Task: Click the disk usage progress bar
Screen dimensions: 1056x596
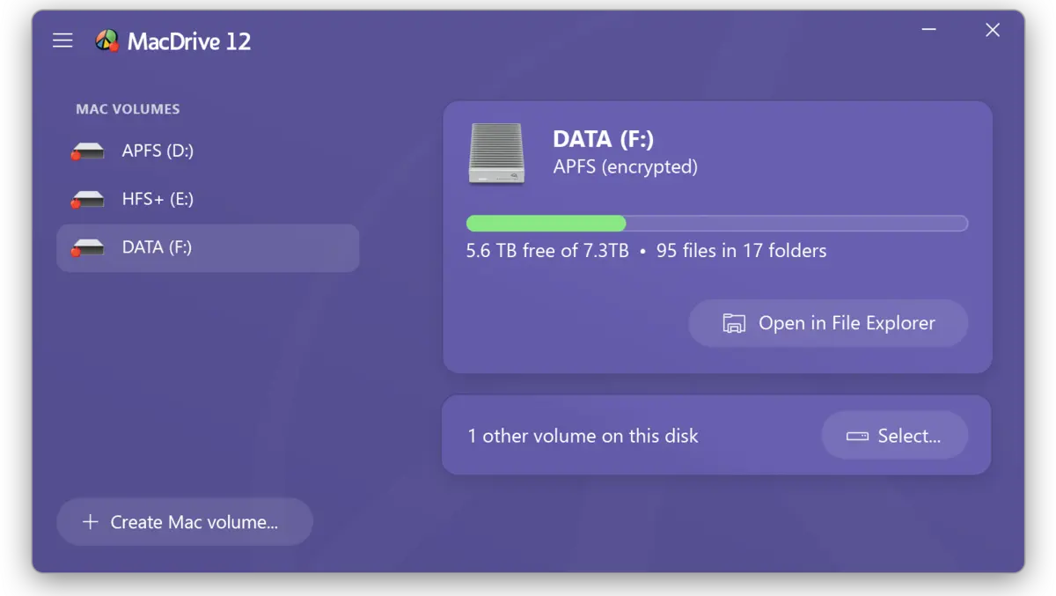Action: click(x=716, y=223)
